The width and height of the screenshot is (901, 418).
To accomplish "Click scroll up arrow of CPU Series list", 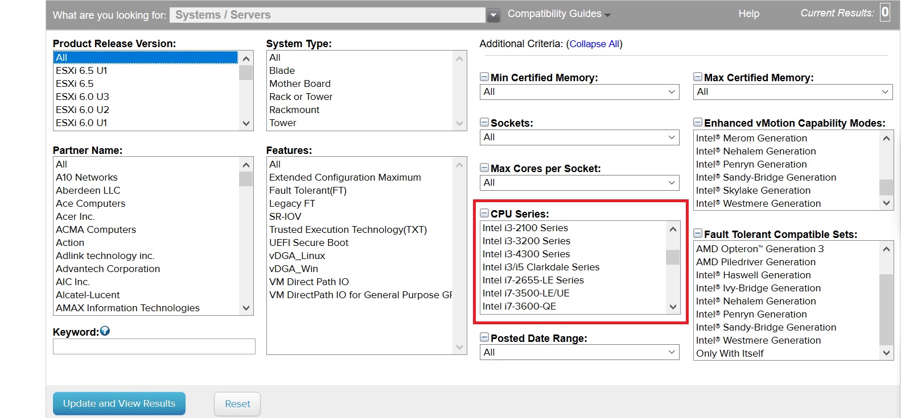I will point(673,229).
